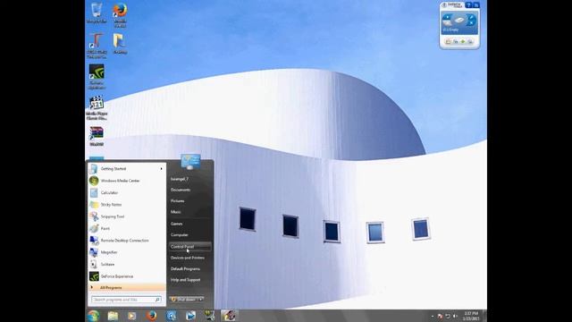The width and height of the screenshot is (572, 322).
Task: Launch Calculator from the Start menu
Action: pyautogui.click(x=126, y=193)
